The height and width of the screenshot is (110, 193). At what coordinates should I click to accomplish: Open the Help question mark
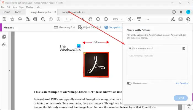[174, 12]
